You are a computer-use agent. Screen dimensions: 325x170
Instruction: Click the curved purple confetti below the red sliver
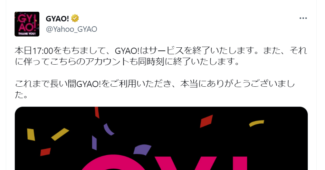point(109,129)
